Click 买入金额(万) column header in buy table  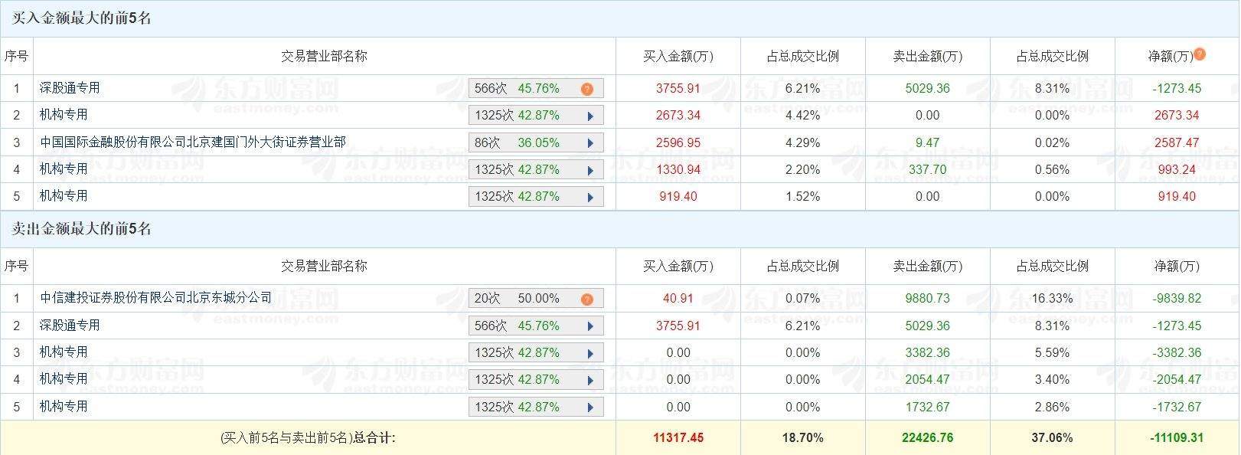[678, 57]
